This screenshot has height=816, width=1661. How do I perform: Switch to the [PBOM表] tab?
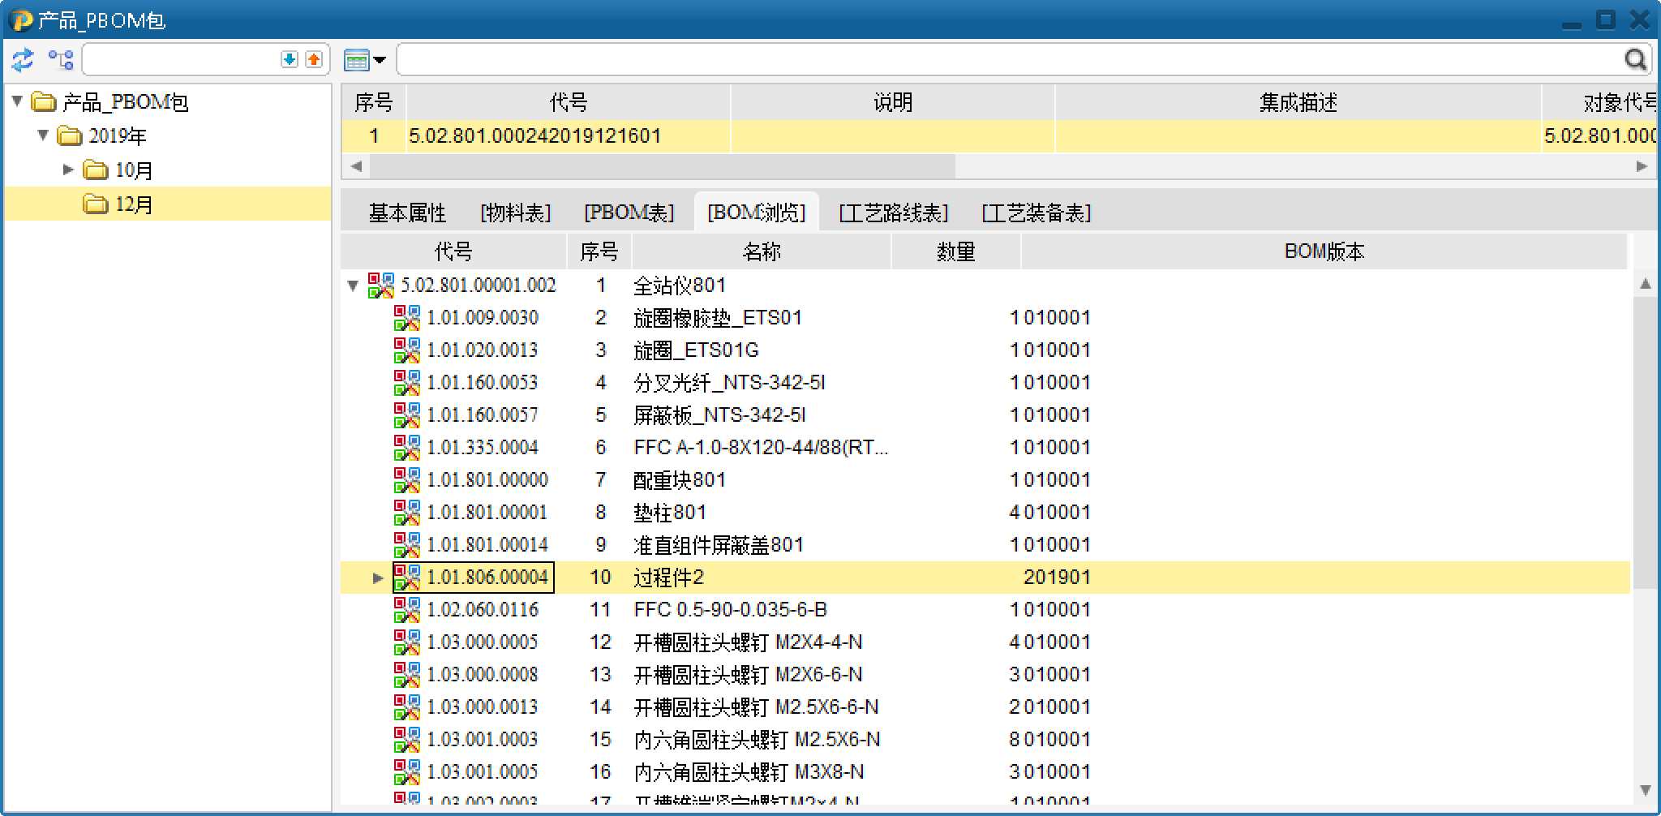[x=629, y=213]
